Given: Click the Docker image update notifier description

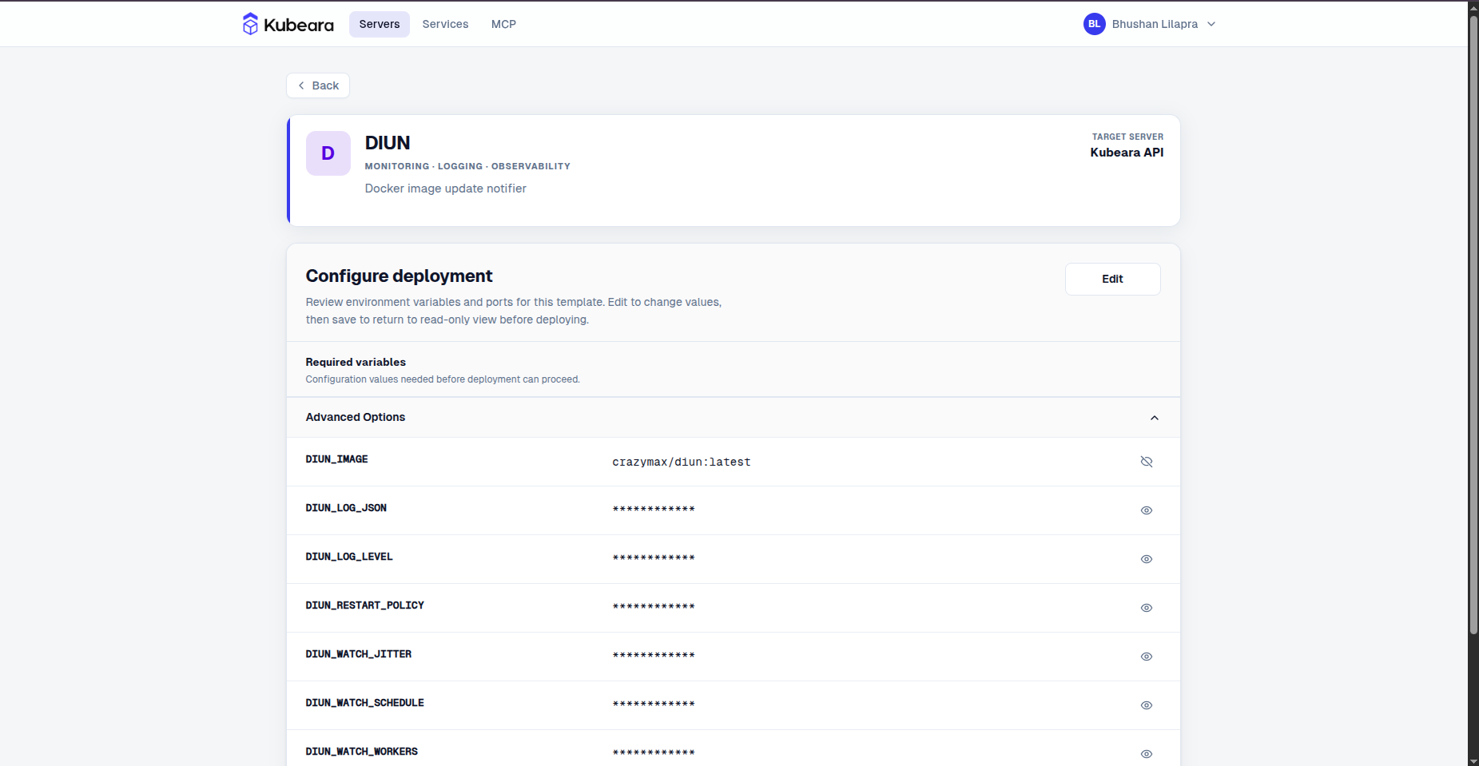Looking at the screenshot, I should pos(446,189).
